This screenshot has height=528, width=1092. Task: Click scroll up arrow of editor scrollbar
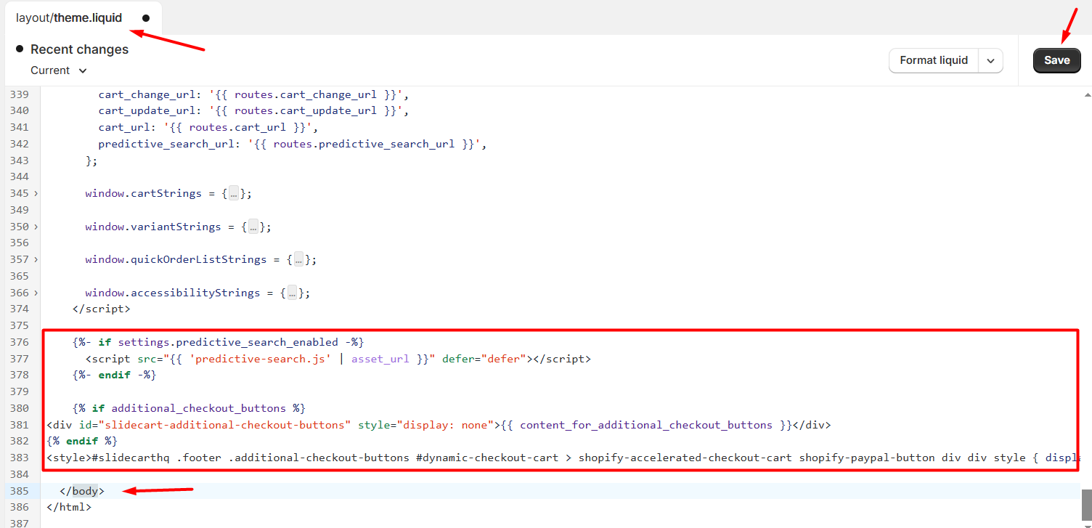tap(1087, 94)
